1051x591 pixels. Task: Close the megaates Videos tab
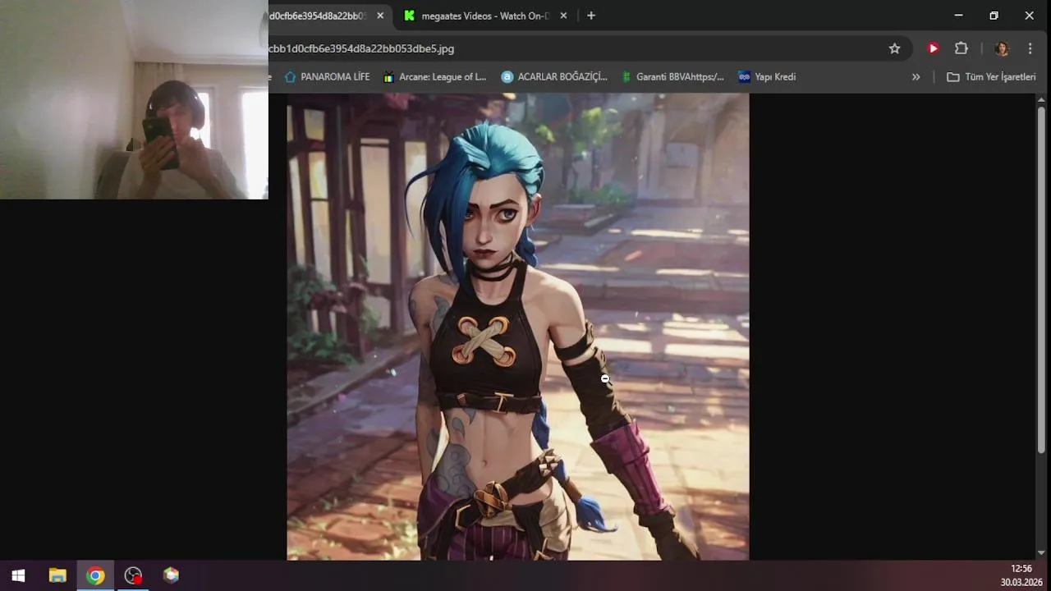coord(563,16)
